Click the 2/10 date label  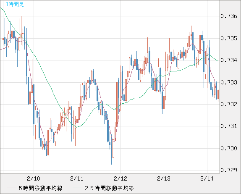coord(34,178)
